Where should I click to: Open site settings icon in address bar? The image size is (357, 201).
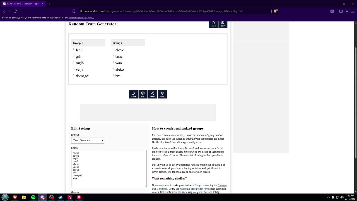point(81,11)
